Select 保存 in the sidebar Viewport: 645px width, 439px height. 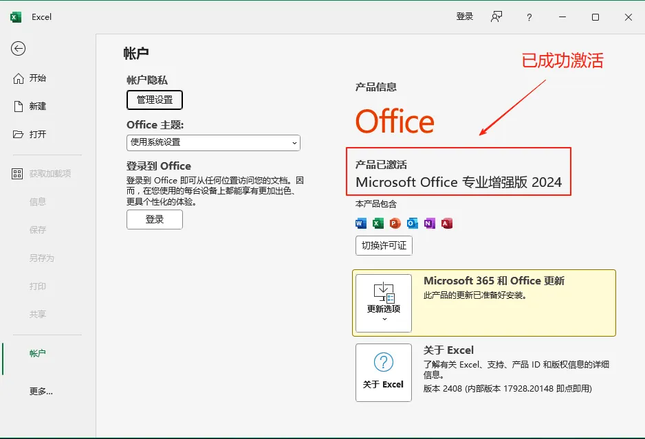click(x=37, y=229)
